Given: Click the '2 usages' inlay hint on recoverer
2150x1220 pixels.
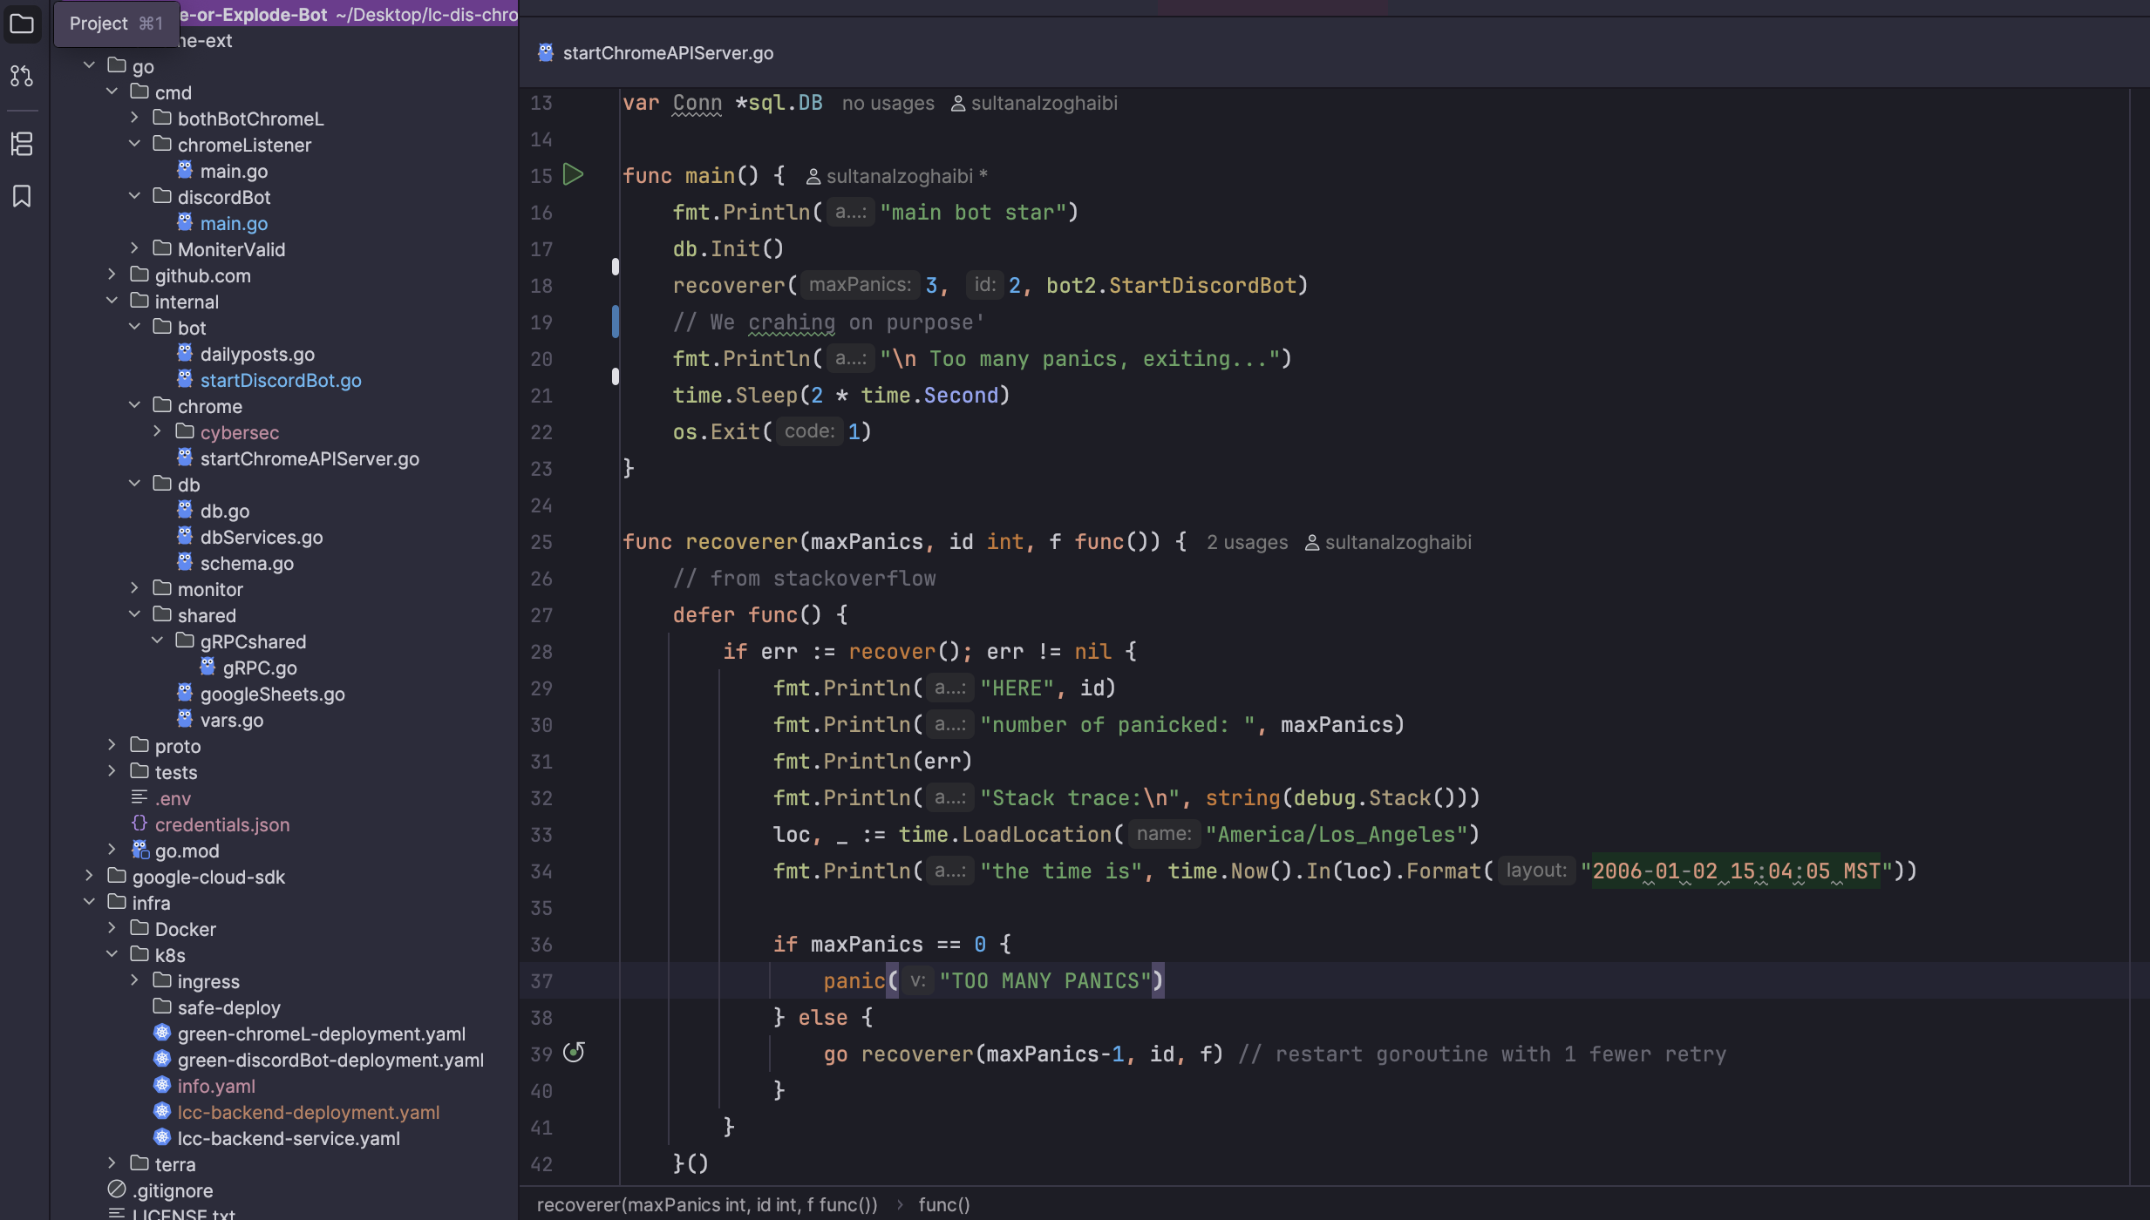Looking at the screenshot, I should (x=1247, y=542).
